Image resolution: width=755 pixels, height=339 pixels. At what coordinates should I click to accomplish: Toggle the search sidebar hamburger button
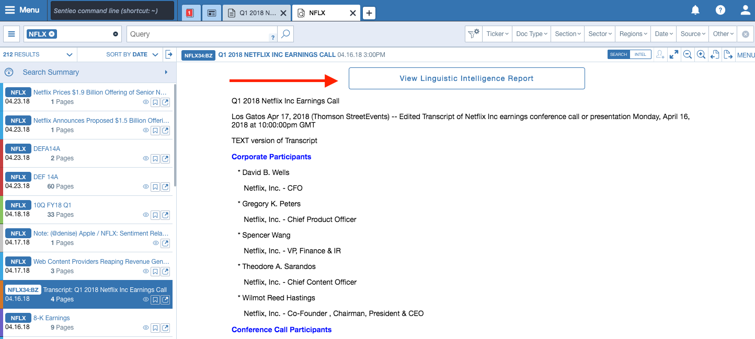[x=12, y=34]
